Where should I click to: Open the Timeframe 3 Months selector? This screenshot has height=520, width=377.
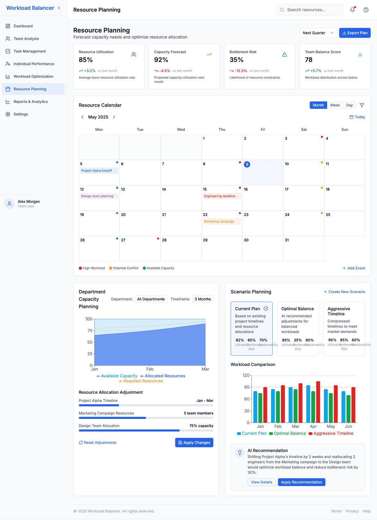(x=202, y=299)
